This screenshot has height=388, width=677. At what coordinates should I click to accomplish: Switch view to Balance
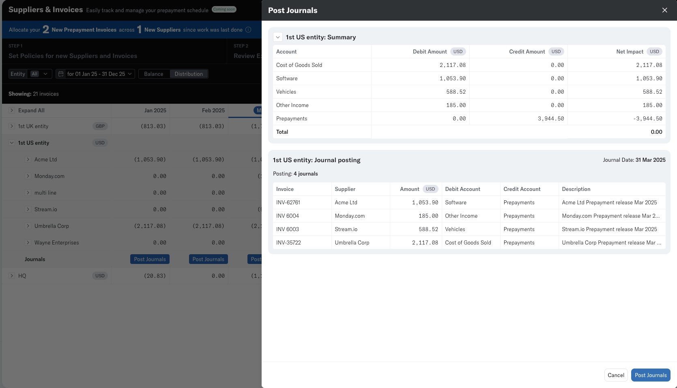154,74
